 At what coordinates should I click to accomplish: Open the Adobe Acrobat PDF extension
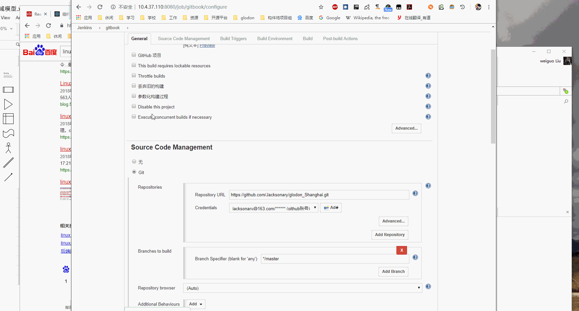point(409,7)
